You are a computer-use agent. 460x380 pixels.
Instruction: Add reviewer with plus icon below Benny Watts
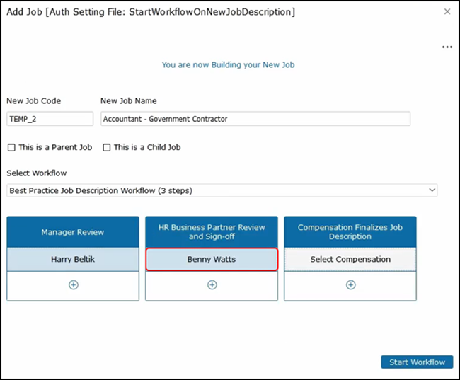pyautogui.click(x=212, y=285)
